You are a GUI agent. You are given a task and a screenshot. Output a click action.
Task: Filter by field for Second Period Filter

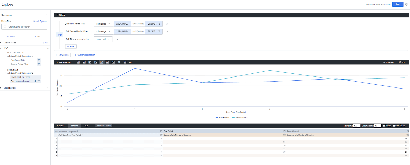[39, 64]
